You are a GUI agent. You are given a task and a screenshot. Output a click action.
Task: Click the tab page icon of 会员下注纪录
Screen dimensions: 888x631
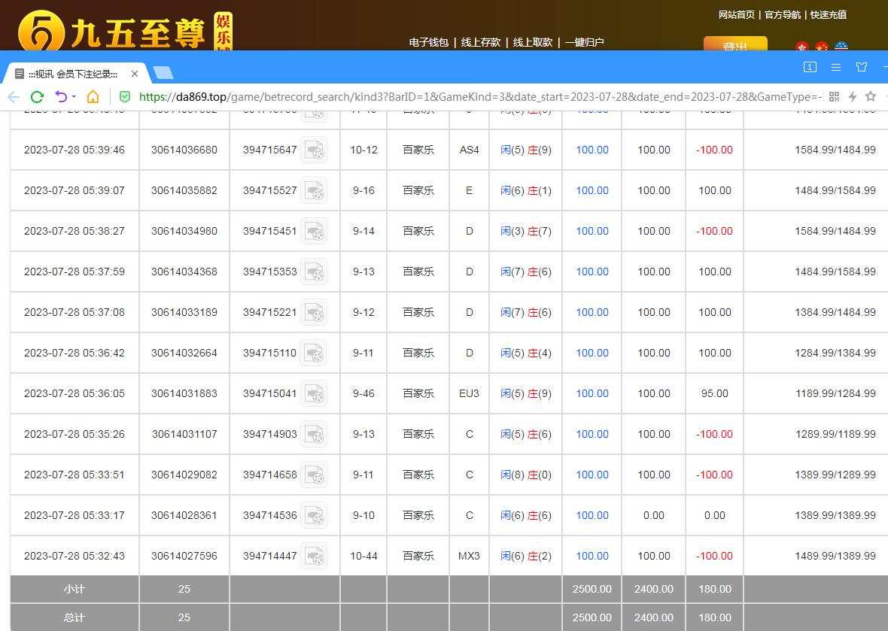pos(20,74)
